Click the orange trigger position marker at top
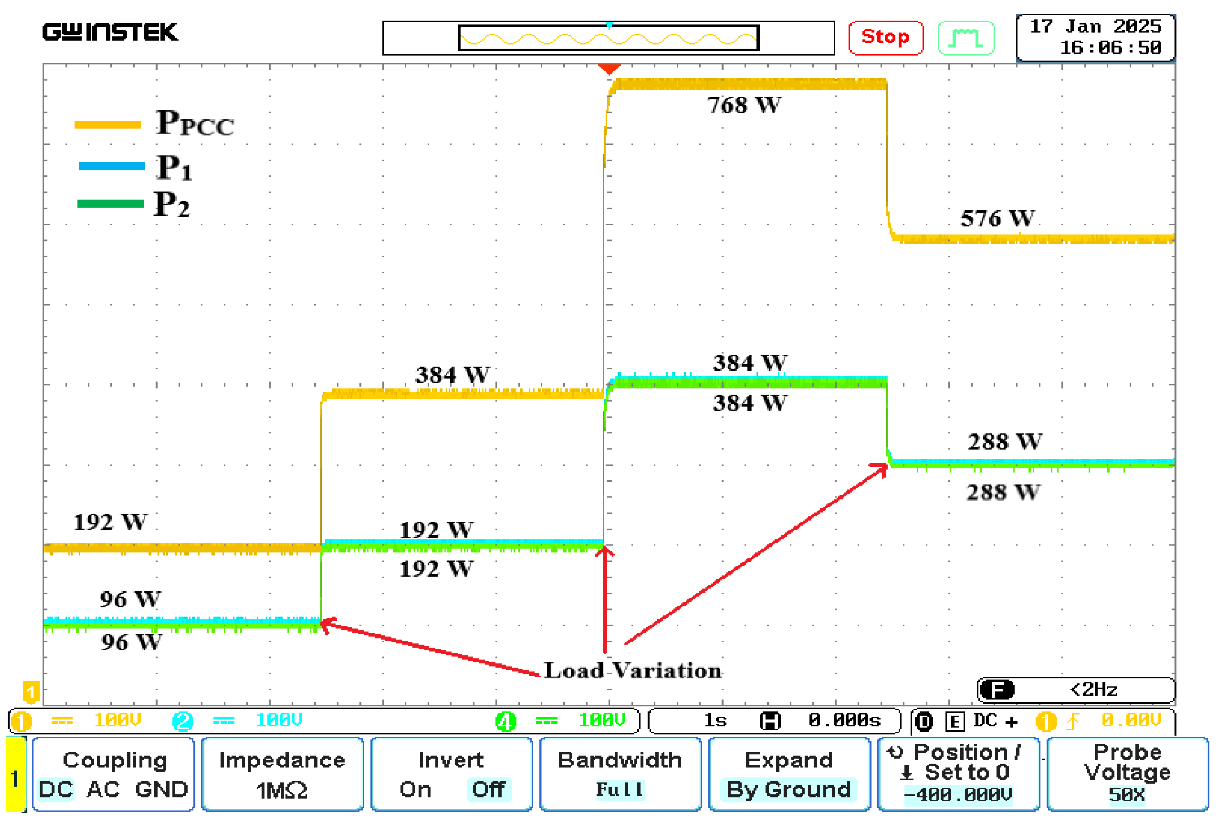Screen dimensions: 1221x823 608,69
